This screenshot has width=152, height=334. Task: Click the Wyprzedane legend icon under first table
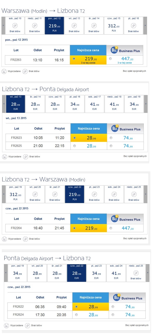(x=4, y=71)
